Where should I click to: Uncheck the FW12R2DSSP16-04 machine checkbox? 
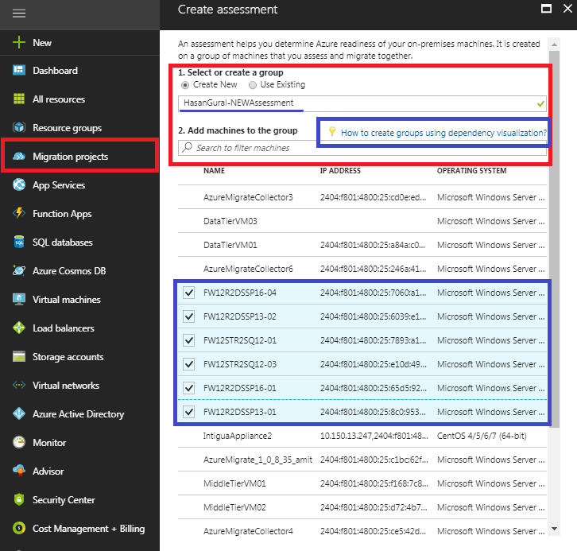tap(189, 293)
